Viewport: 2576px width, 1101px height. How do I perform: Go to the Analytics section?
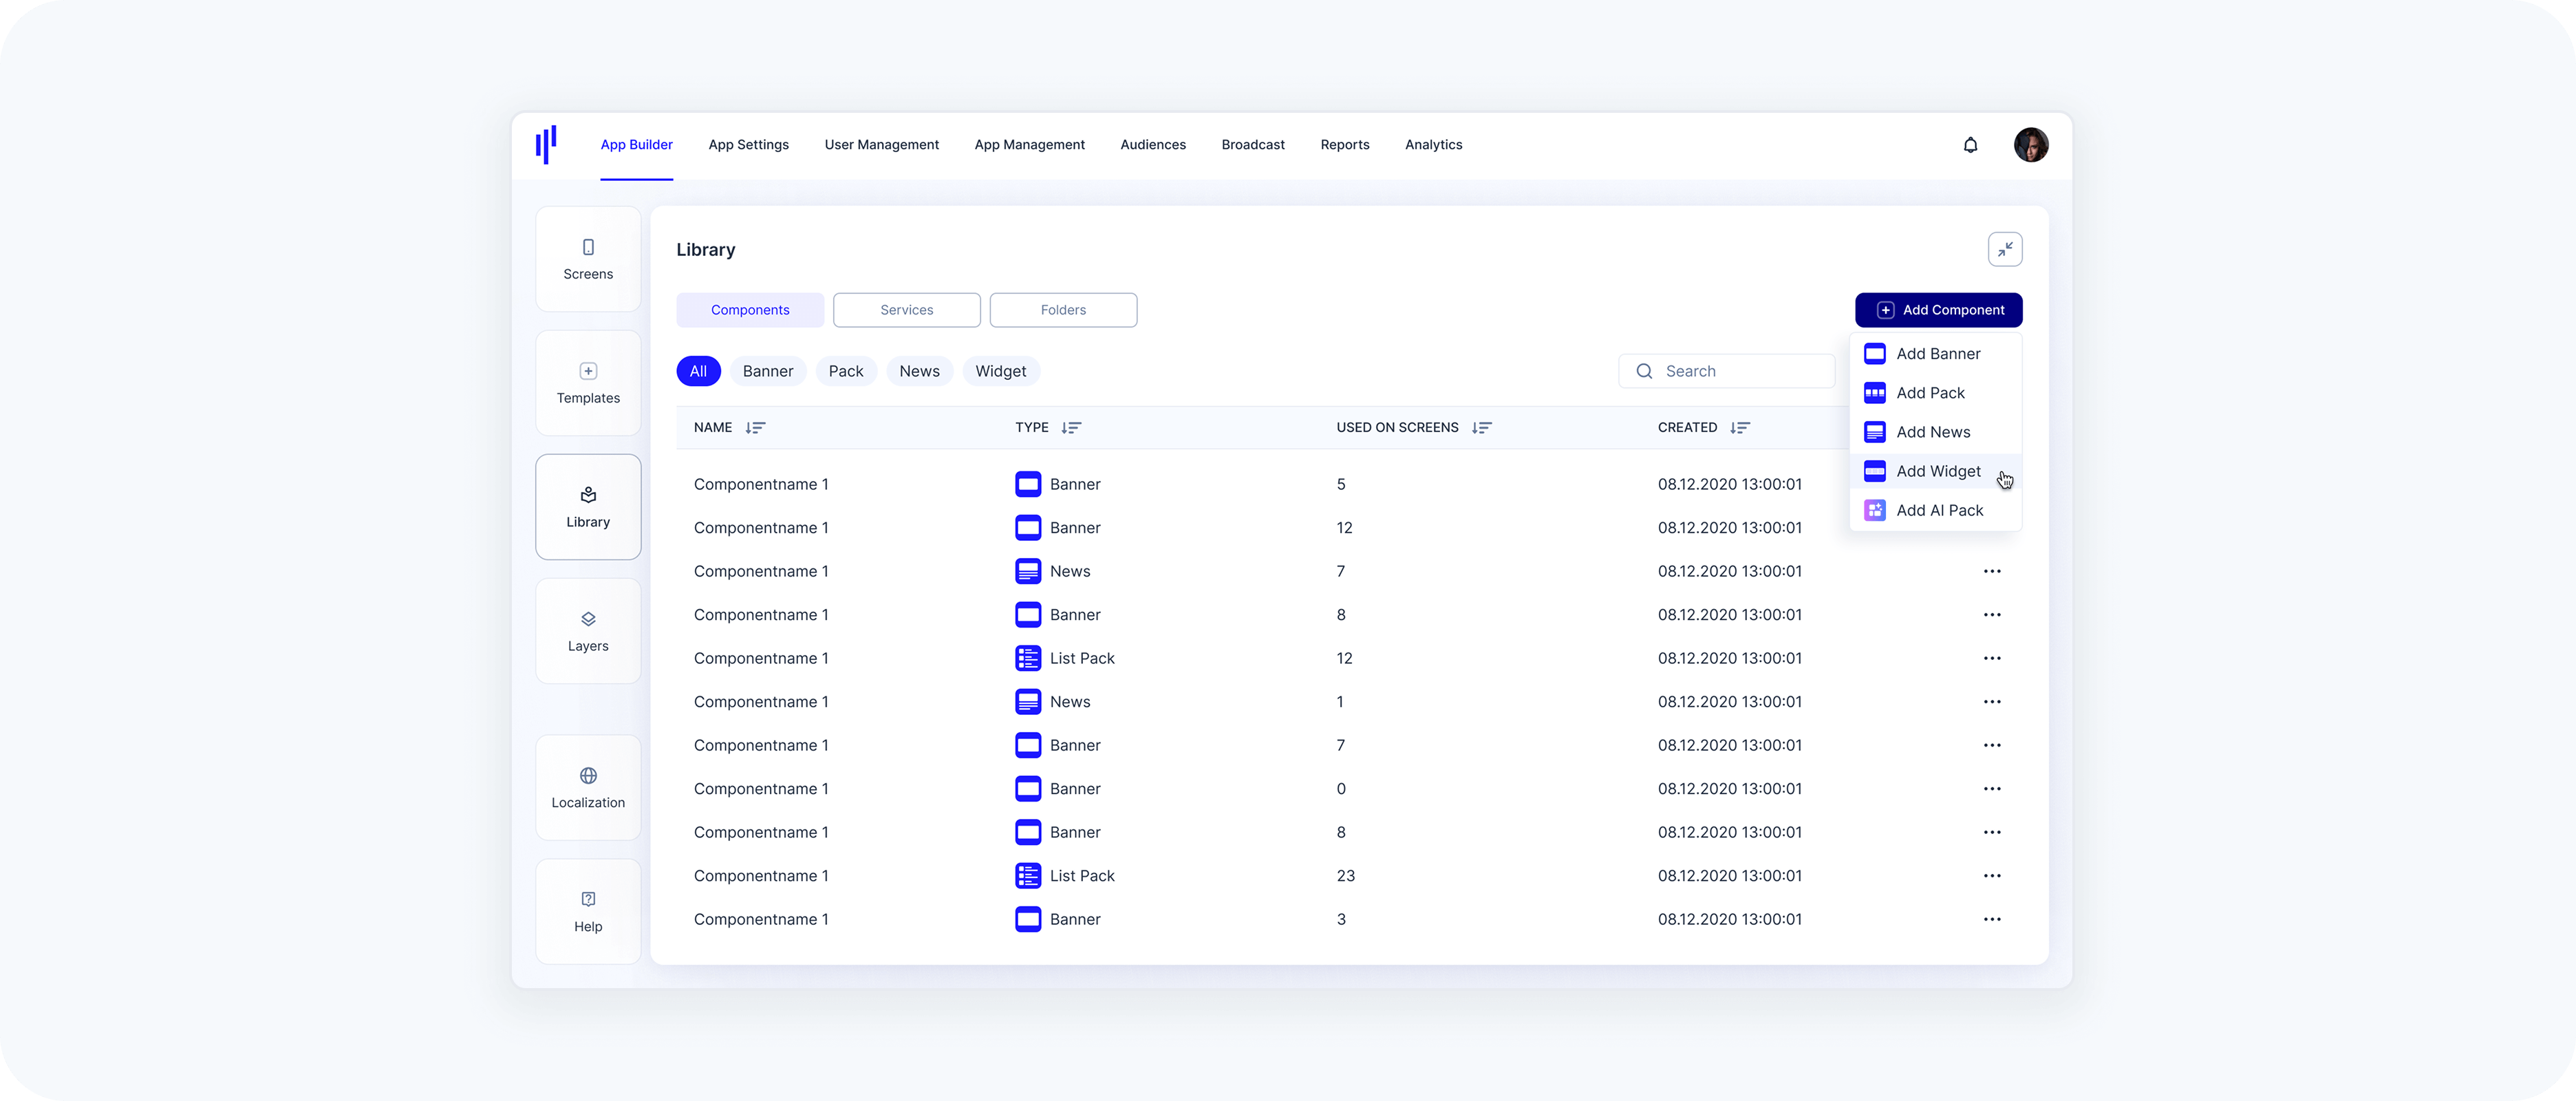(1433, 145)
